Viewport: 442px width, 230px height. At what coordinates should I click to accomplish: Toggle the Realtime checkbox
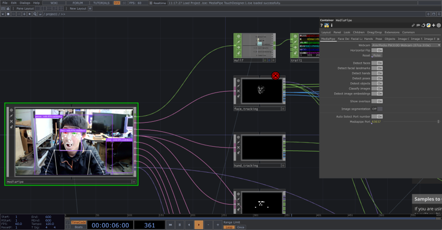[x=151, y=3]
